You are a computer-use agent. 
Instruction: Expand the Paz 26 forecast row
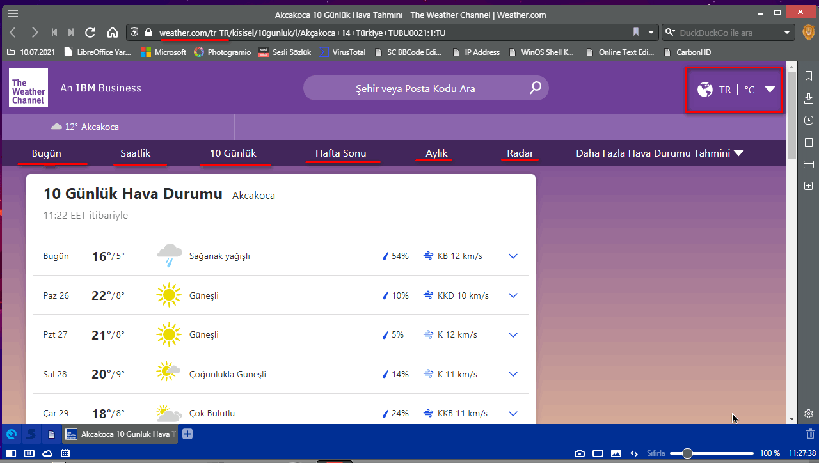click(x=513, y=295)
